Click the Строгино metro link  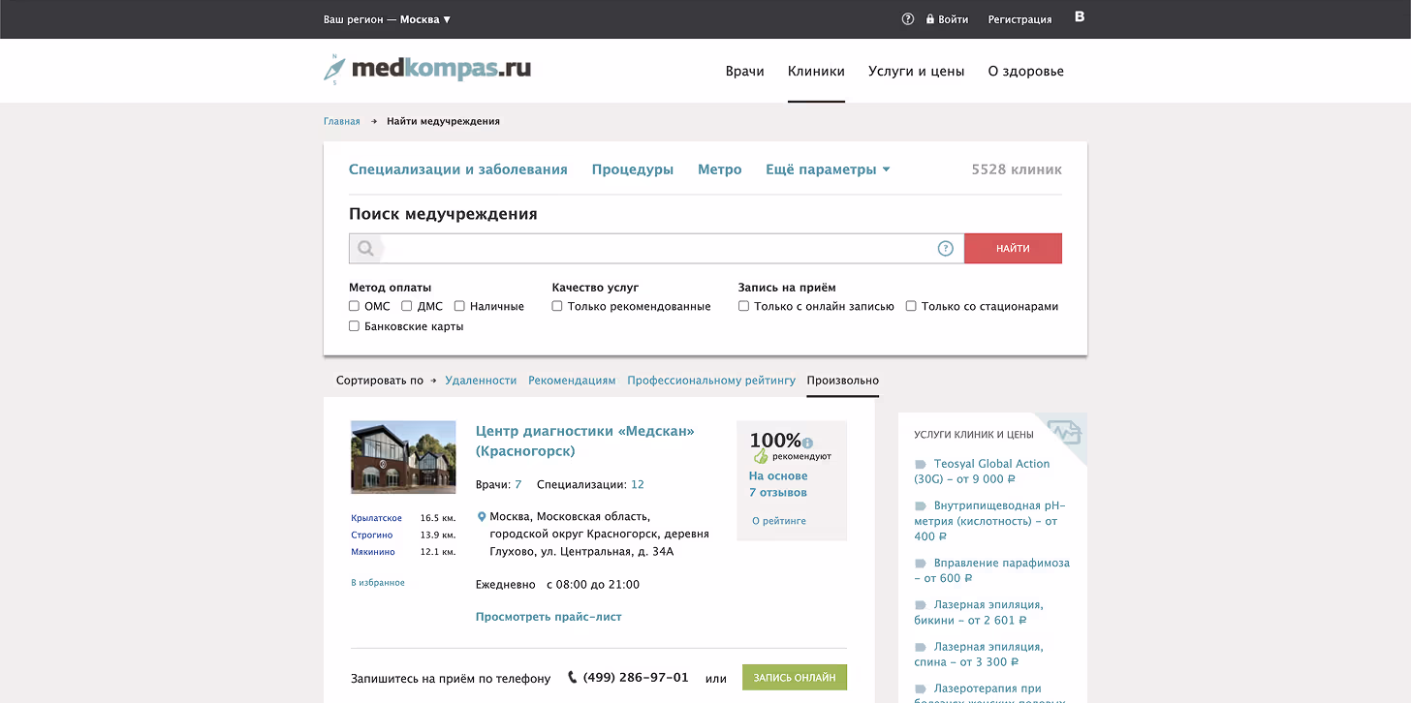coord(372,535)
